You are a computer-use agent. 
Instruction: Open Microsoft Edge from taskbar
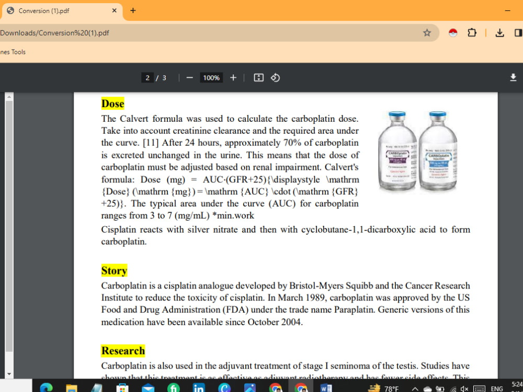46,388
